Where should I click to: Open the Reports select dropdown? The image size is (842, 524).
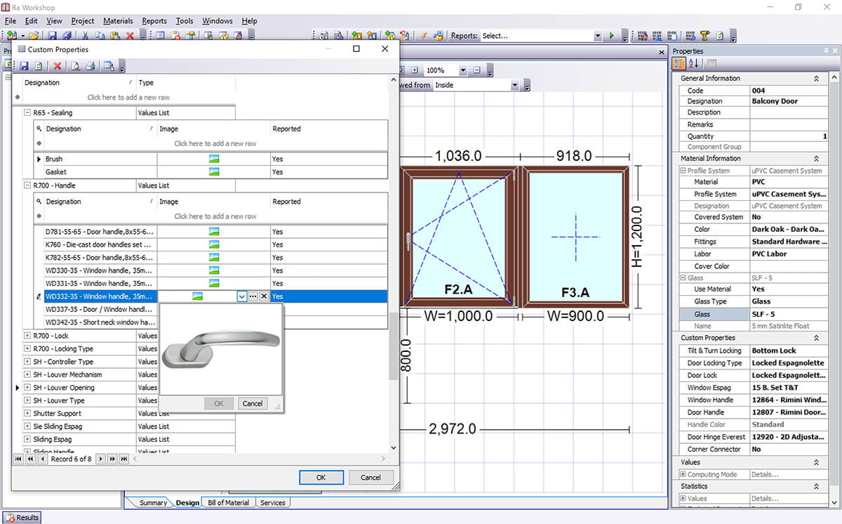(x=597, y=36)
